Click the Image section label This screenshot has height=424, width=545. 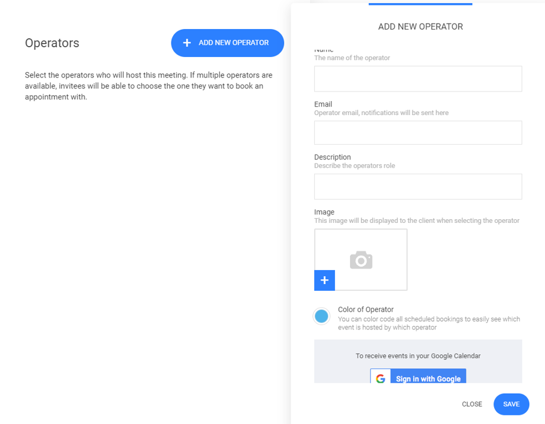325,212
